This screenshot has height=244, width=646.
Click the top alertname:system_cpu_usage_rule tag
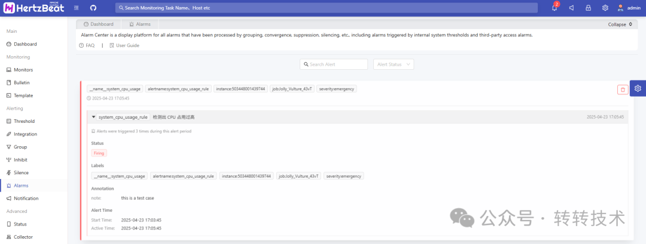click(178, 89)
